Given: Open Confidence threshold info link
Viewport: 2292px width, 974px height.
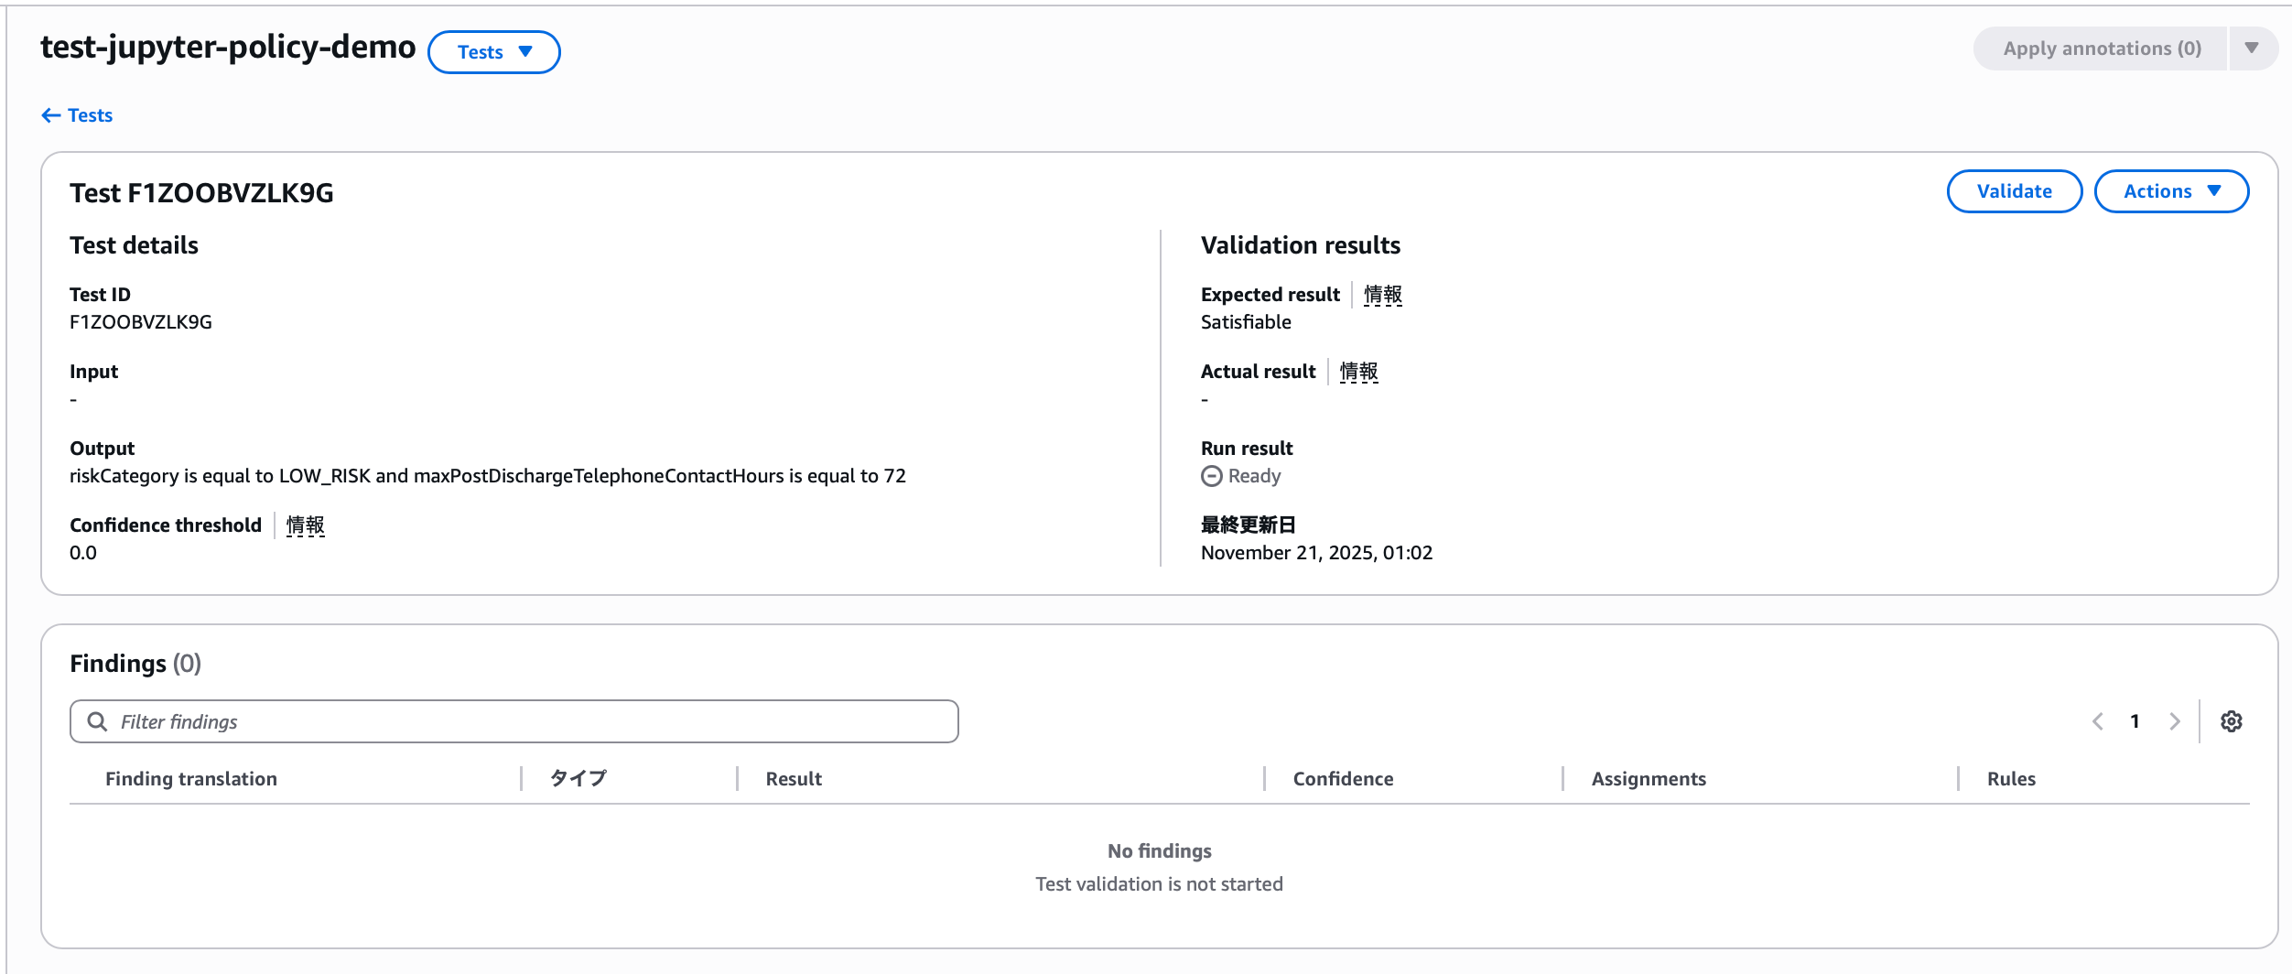Looking at the screenshot, I should tap(305, 525).
